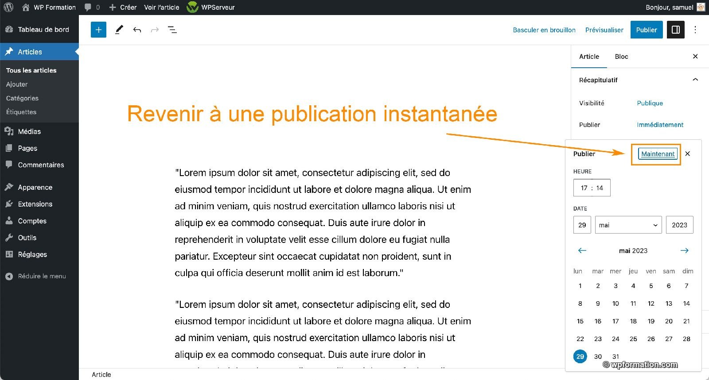
Task: Open Tableau de bord in sidebar
Action: [39, 30]
